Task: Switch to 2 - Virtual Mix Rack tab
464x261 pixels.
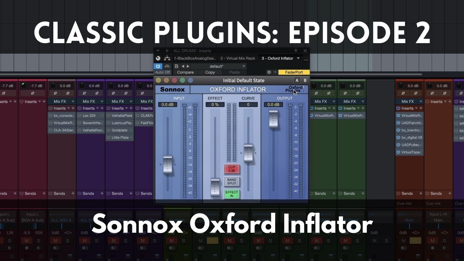Action: click(x=238, y=58)
